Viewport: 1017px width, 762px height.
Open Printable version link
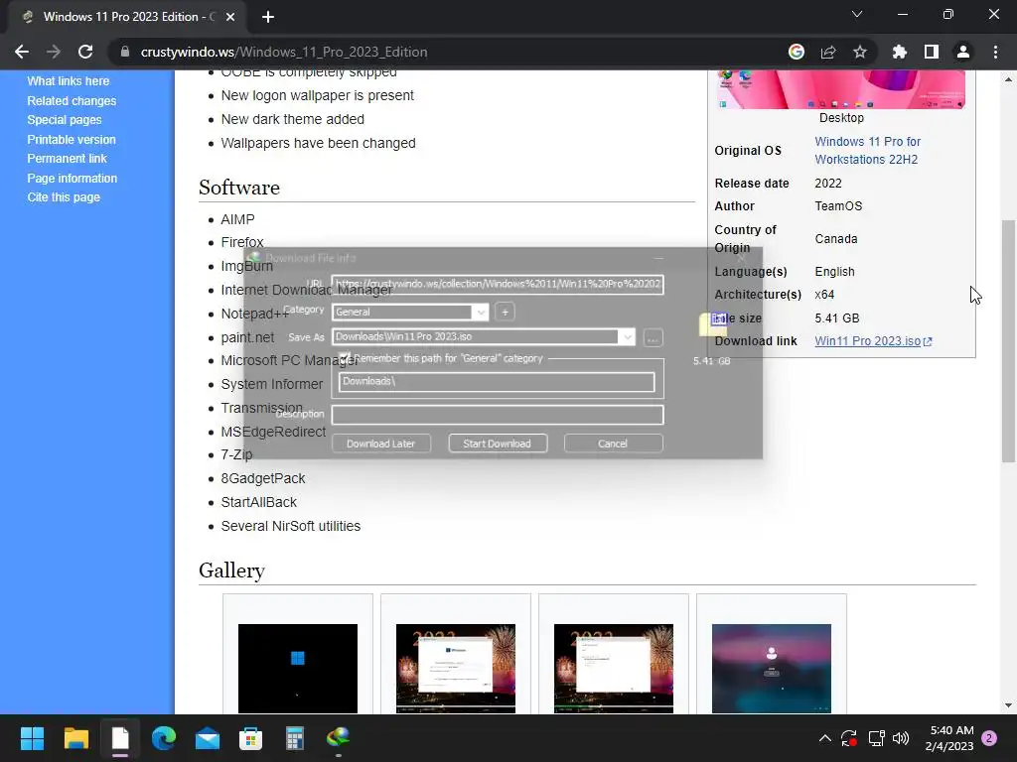click(x=72, y=139)
